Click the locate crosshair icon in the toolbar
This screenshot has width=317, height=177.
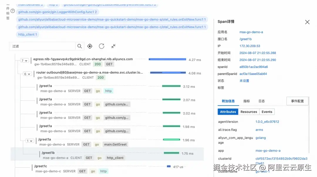(90, 46)
